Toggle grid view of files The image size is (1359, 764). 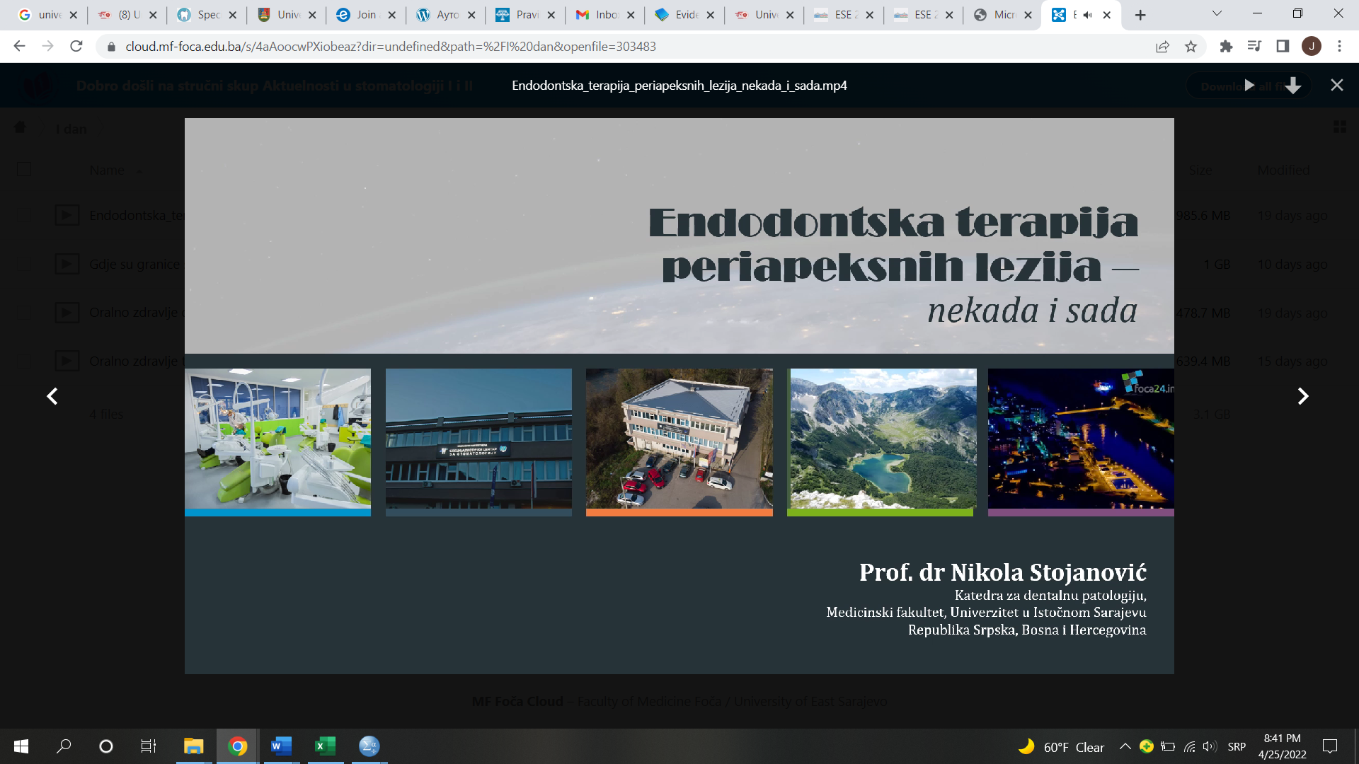[x=1339, y=127]
